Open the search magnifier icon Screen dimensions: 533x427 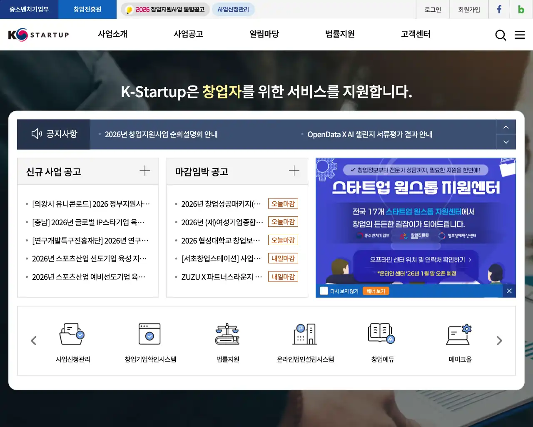point(501,35)
